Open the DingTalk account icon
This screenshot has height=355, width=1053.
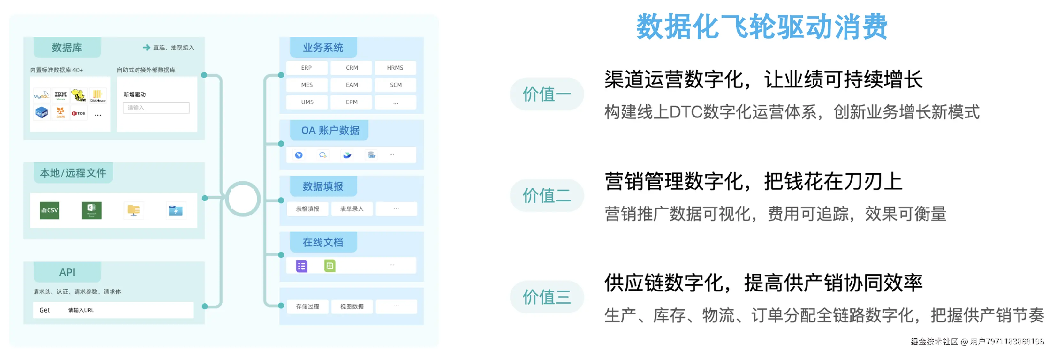coord(299,155)
